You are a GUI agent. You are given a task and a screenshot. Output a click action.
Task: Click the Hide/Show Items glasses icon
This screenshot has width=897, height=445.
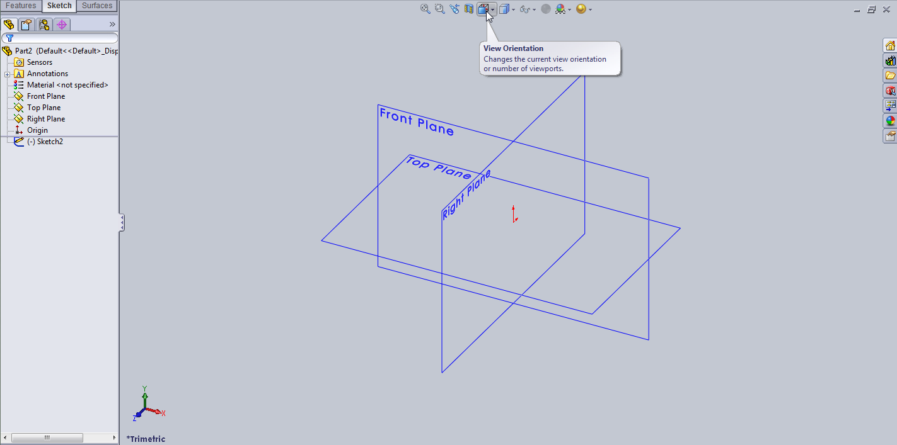(x=525, y=9)
